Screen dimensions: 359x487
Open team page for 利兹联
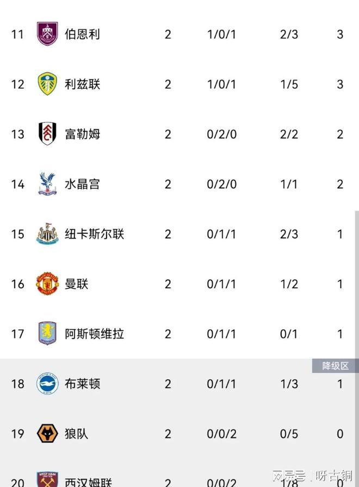click(x=82, y=84)
